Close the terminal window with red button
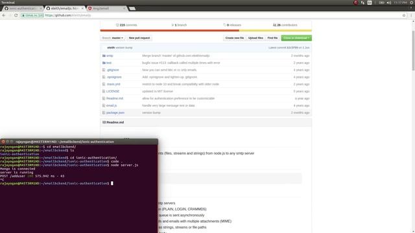Viewport: 415px width, 233px height. (x=3, y=142)
